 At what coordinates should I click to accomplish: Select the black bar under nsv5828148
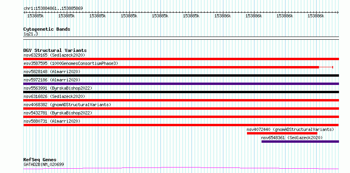181,75
